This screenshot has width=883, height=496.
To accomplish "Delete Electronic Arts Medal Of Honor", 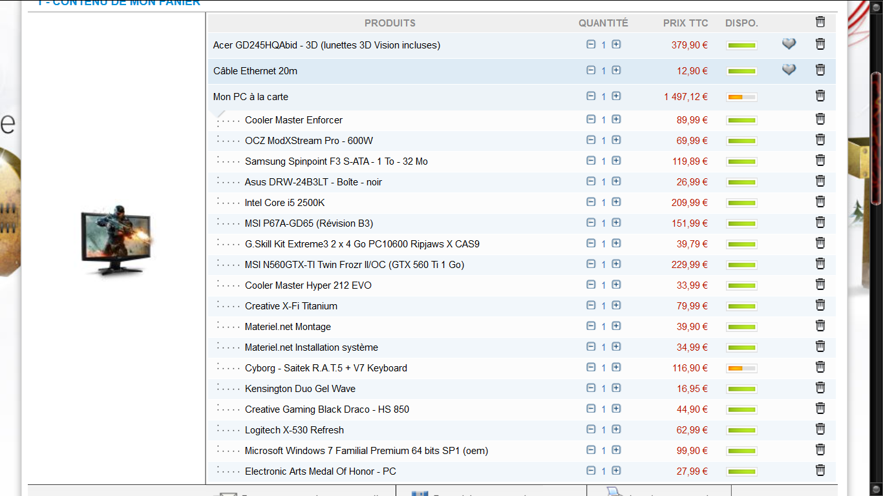I will (x=820, y=470).
